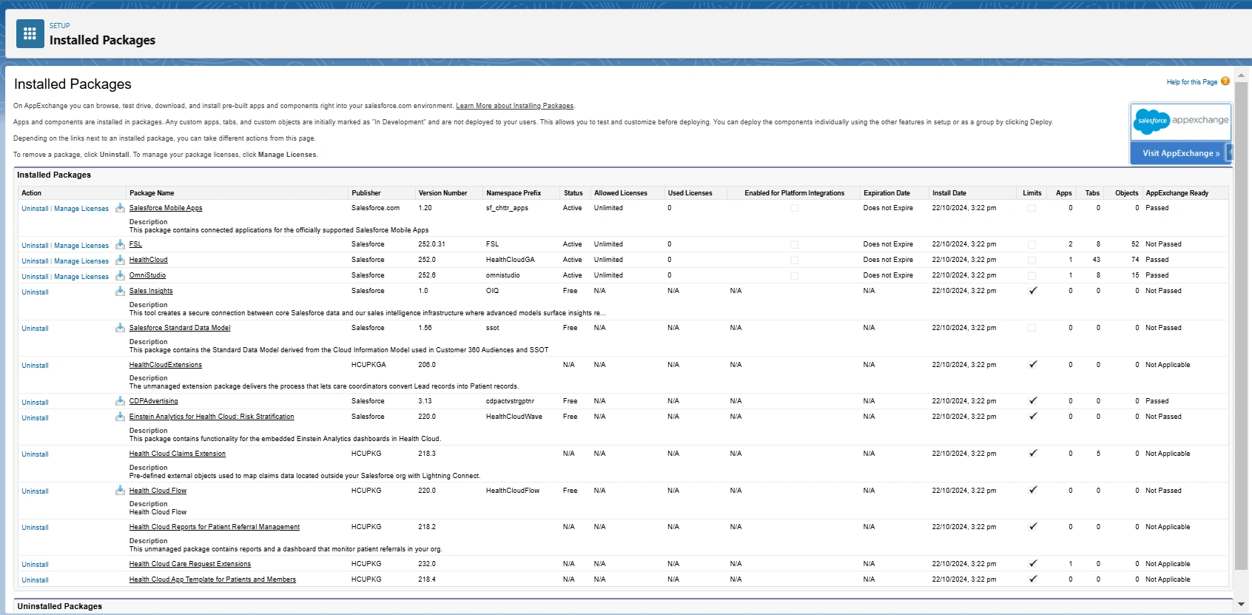Viewport: 1252px width, 615px height.
Task: Click package icon beside Salesforce Standard Data Model
Action: click(x=120, y=328)
